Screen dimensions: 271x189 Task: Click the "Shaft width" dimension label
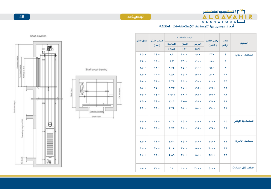(96, 117)
